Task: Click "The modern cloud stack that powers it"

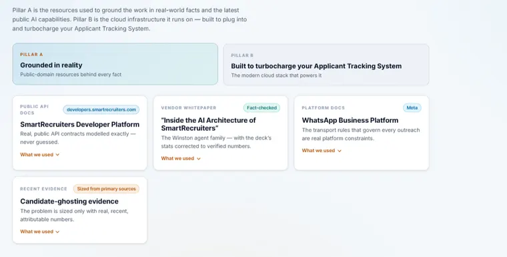Action: [x=276, y=75]
